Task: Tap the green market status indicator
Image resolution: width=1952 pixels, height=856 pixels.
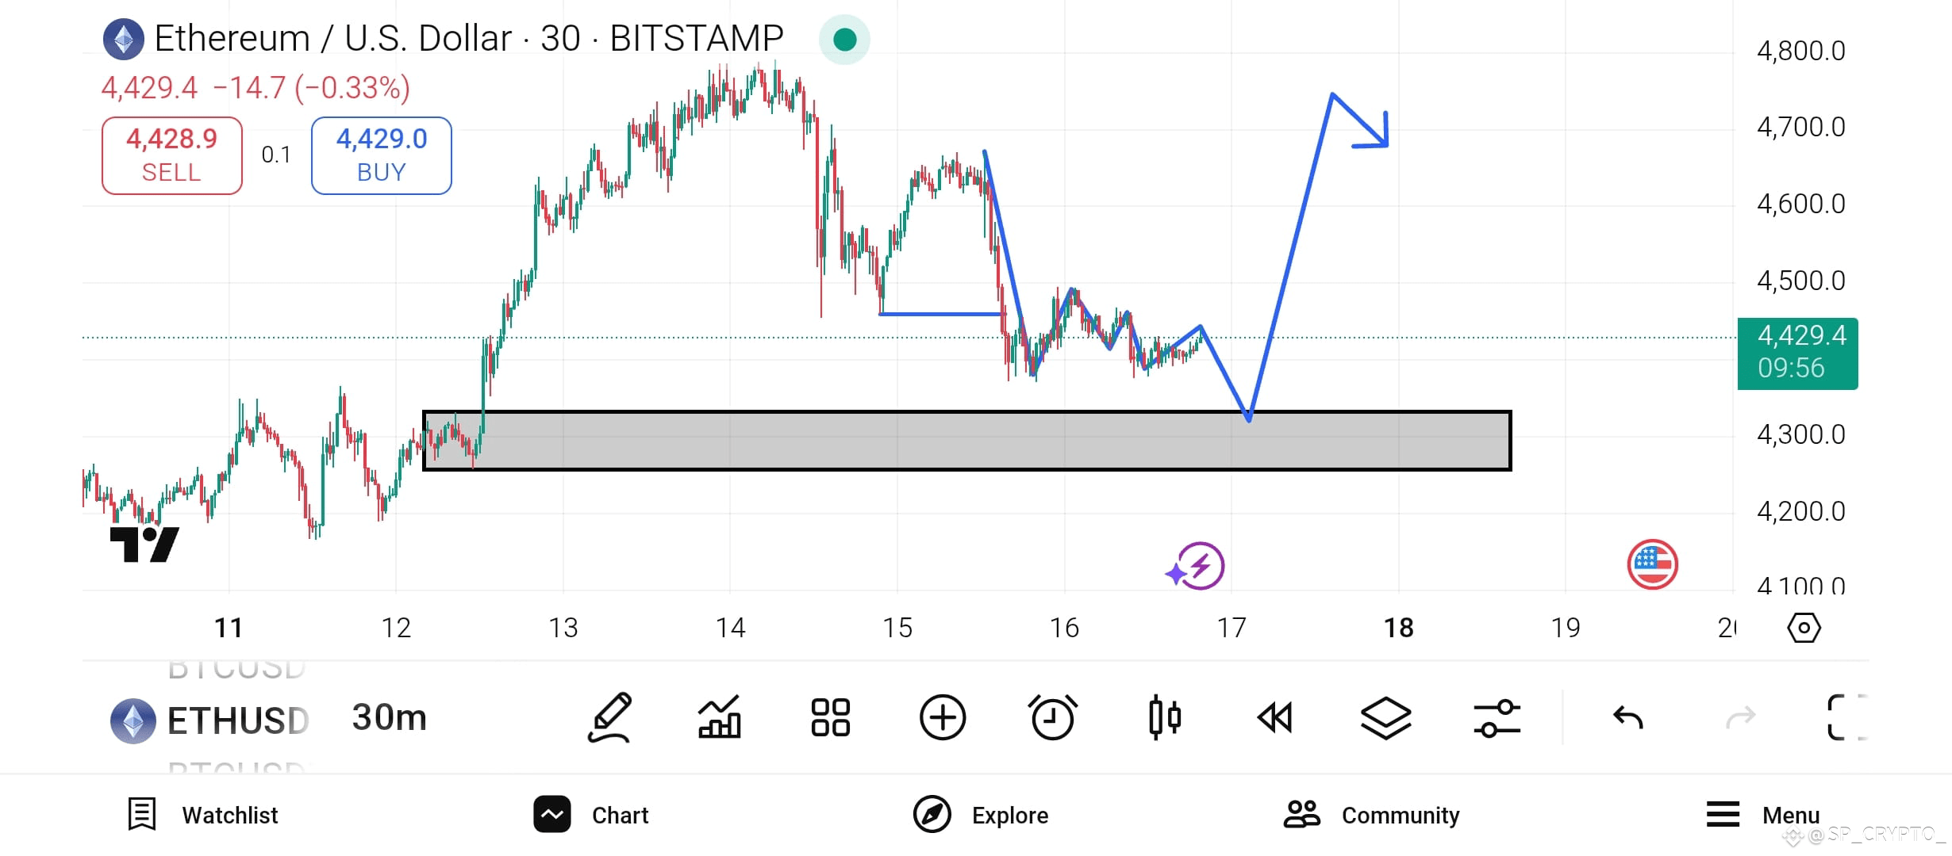Action: click(x=845, y=39)
